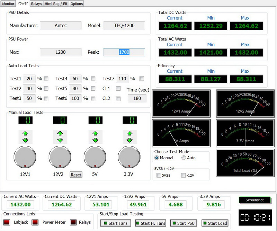Screen dimensions: 277x231
Task: Click the down arrow above the 12V2 knob
Action: coord(60,140)
